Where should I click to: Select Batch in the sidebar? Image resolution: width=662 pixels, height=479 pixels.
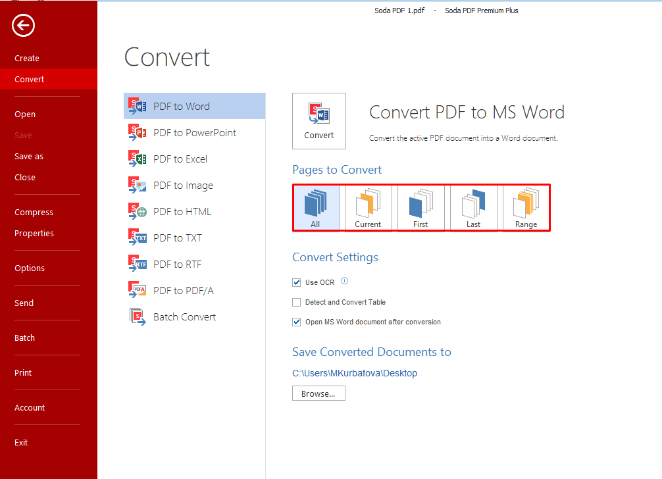pos(24,338)
